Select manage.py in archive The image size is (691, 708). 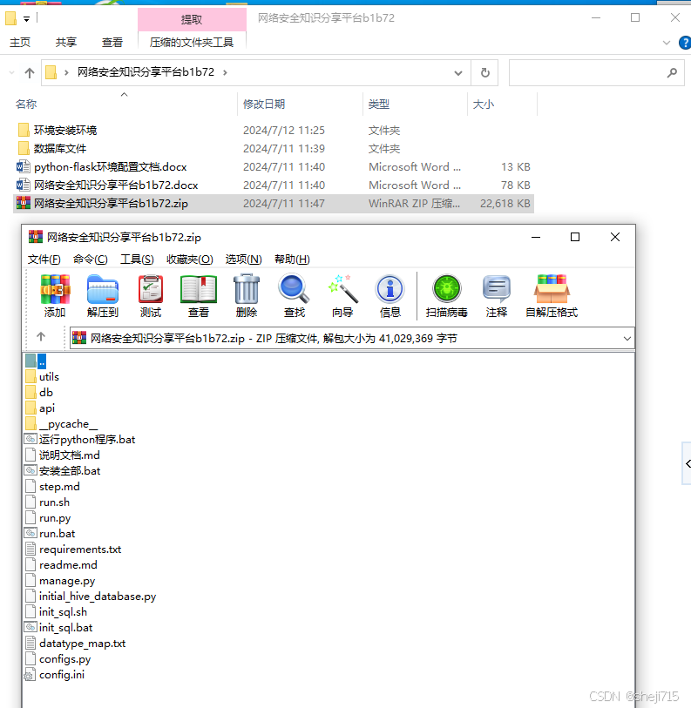point(60,581)
